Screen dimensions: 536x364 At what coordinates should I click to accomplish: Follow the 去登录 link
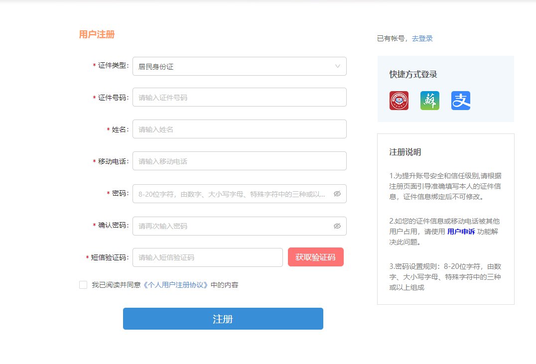422,38
